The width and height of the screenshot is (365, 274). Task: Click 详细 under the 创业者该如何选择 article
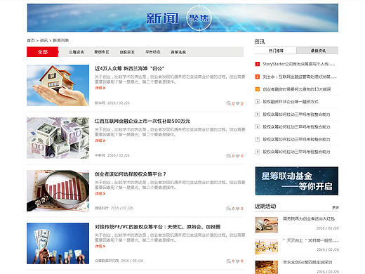click(x=100, y=193)
